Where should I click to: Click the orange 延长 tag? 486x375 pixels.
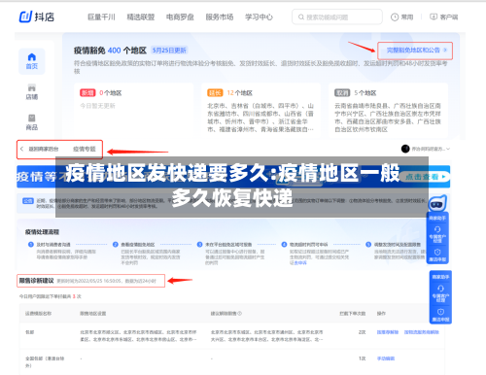point(215,93)
